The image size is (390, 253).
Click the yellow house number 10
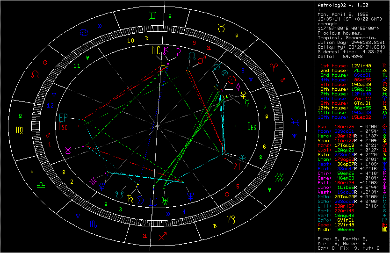pos(130,41)
